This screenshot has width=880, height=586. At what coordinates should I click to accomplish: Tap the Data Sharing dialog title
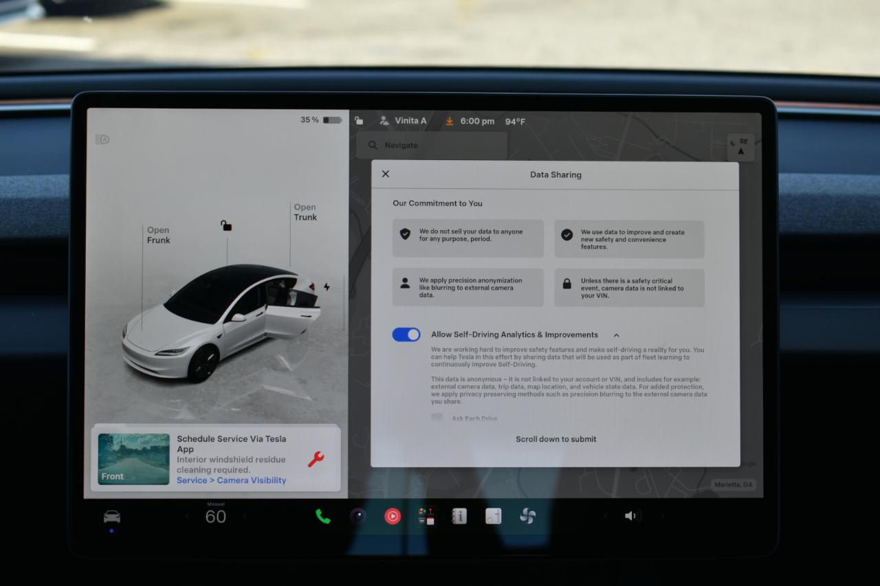click(555, 174)
